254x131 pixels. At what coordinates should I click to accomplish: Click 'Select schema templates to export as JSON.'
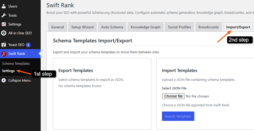coord(91,80)
